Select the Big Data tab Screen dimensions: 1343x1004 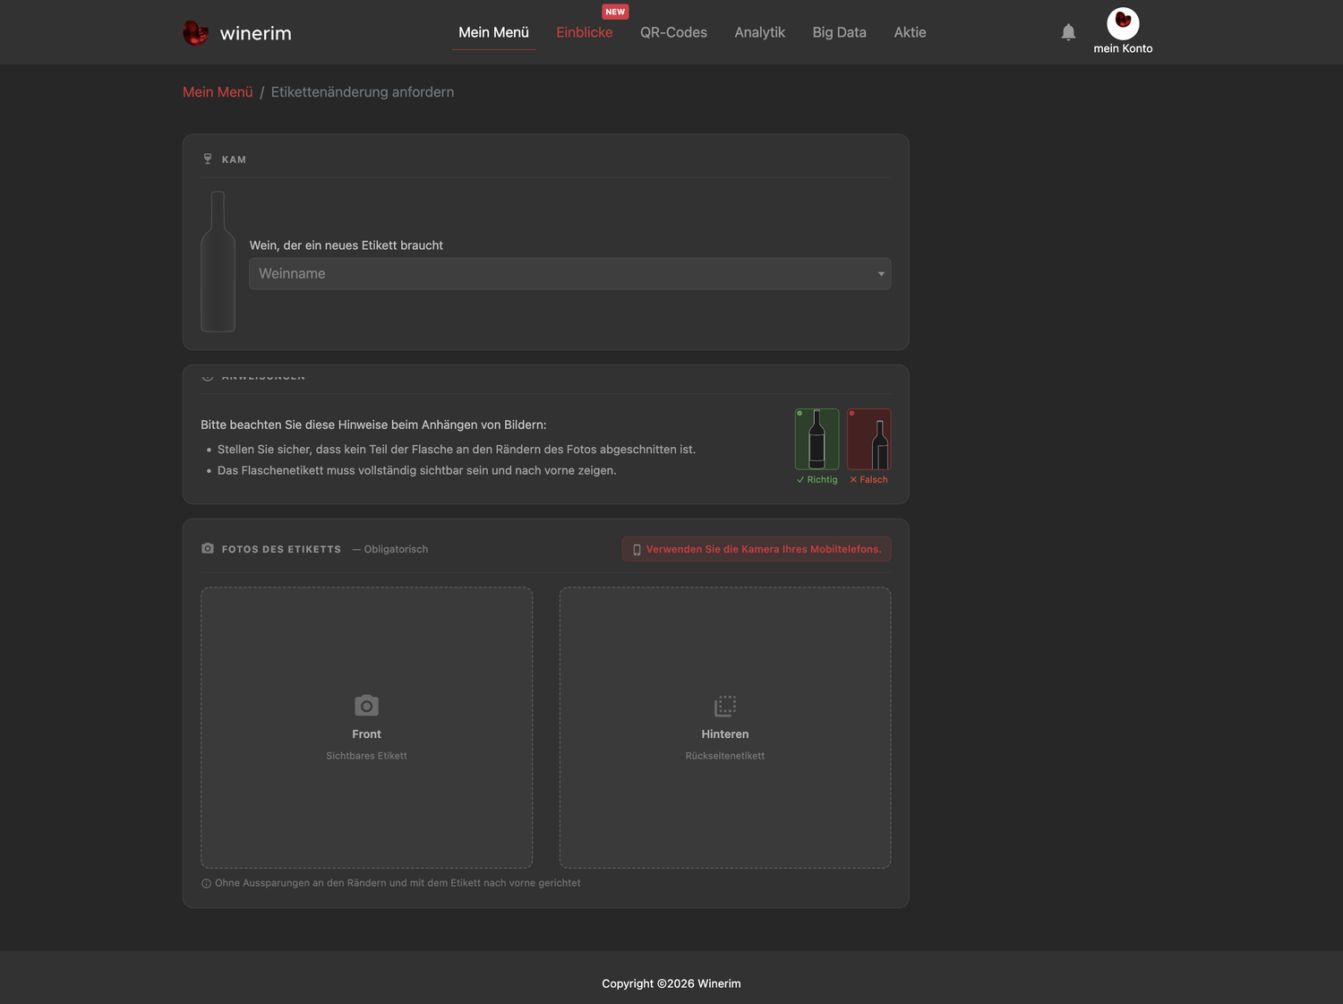tap(839, 32)
